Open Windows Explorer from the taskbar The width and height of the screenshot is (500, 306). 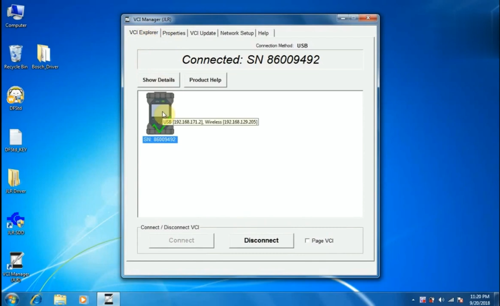coord(60,300)
